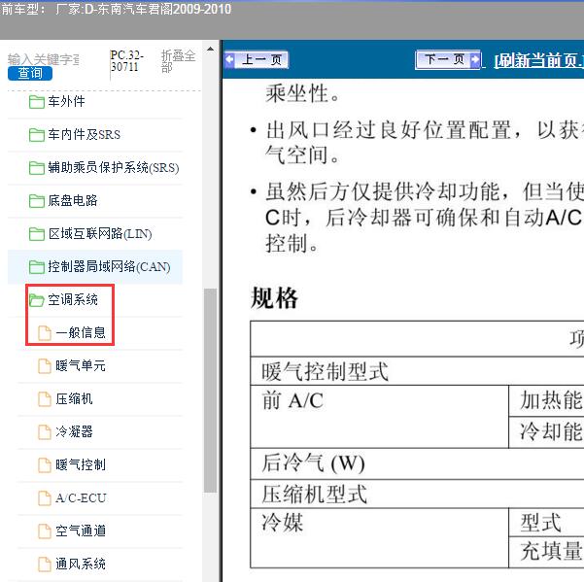Open the 冷凝器 page
This screenshot has height=582, width=584.
click(x=74, y=431)
